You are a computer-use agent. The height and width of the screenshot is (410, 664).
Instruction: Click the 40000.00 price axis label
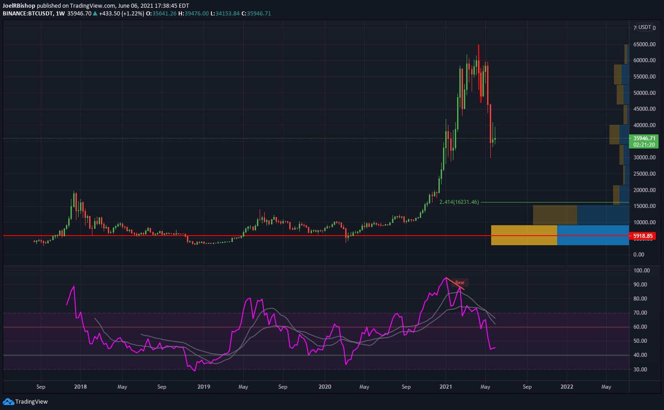click(x=644, y=125)
